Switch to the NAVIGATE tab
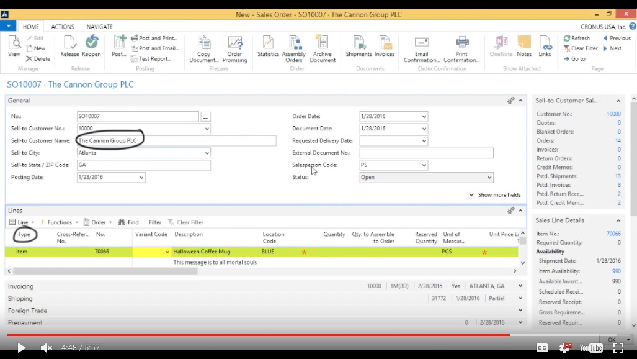 point(99,27)
